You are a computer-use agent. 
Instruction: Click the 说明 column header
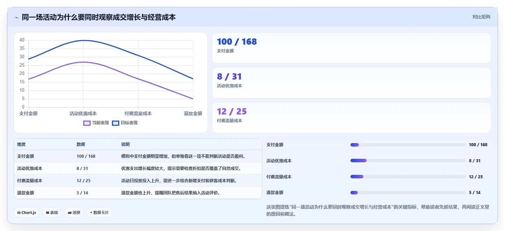click(126, 144)
